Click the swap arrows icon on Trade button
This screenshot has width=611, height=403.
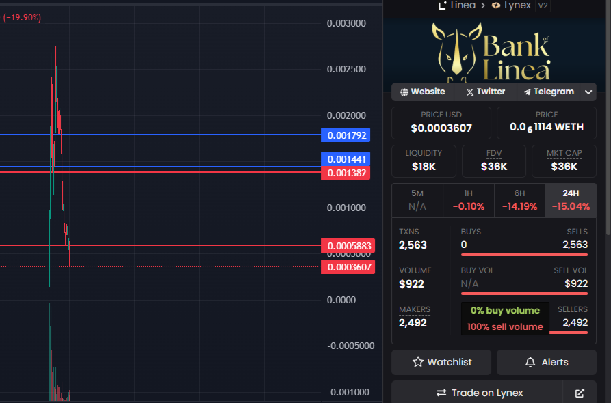(x=441, y=393)
